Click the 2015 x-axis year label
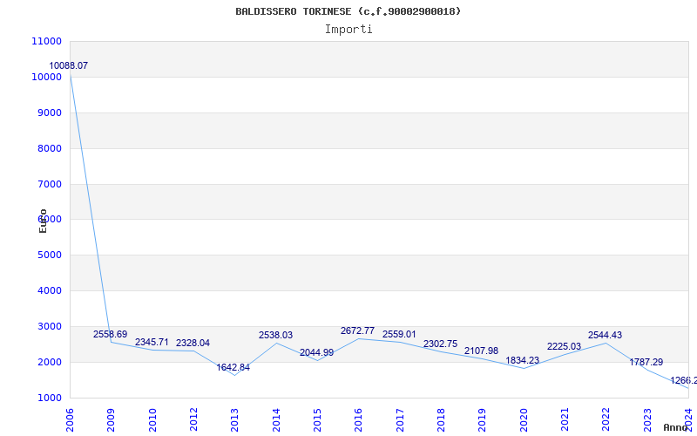This screenshot has width=697, height=436. [x=317, y=419]
